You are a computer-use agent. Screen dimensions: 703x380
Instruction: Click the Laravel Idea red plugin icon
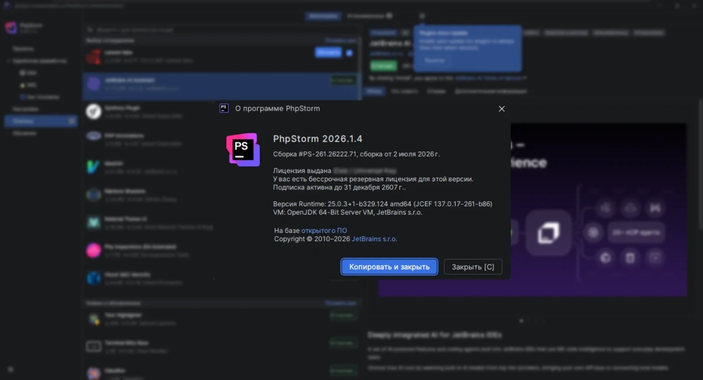click(94, 56)
